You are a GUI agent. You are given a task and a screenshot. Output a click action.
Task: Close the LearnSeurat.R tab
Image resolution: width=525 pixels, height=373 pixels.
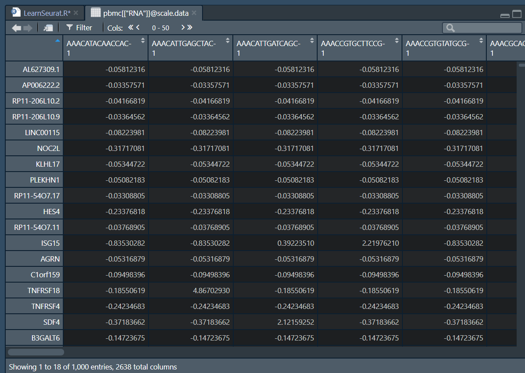click(x=76, y=13)
